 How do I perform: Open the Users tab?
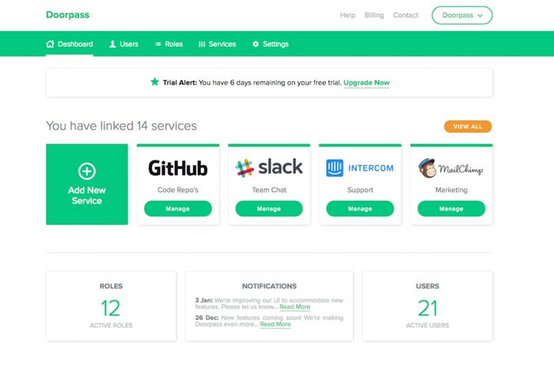click(x=123, y=44)
